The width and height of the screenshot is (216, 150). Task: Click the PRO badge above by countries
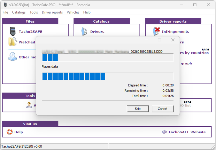(205, 49)
